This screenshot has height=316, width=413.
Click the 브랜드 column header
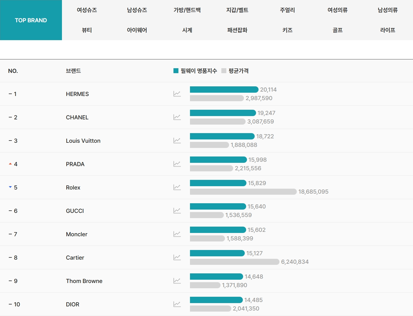pyautogui.click(x=73, y=71)
